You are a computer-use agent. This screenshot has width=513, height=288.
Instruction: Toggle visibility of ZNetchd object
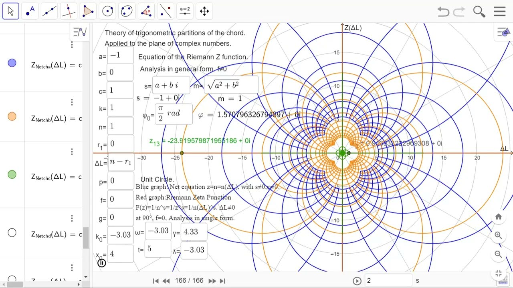12,232
